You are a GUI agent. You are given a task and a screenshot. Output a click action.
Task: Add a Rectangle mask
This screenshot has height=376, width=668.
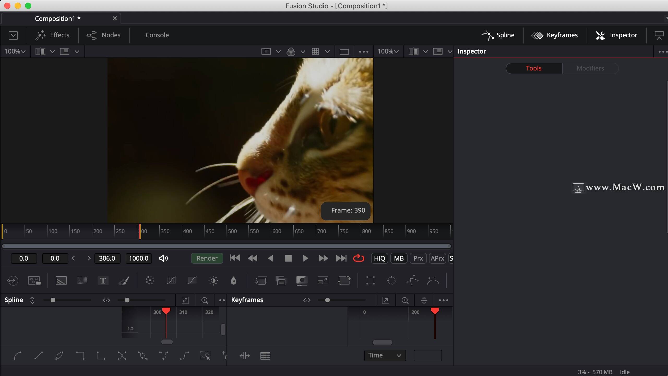[x=371, y=281]
